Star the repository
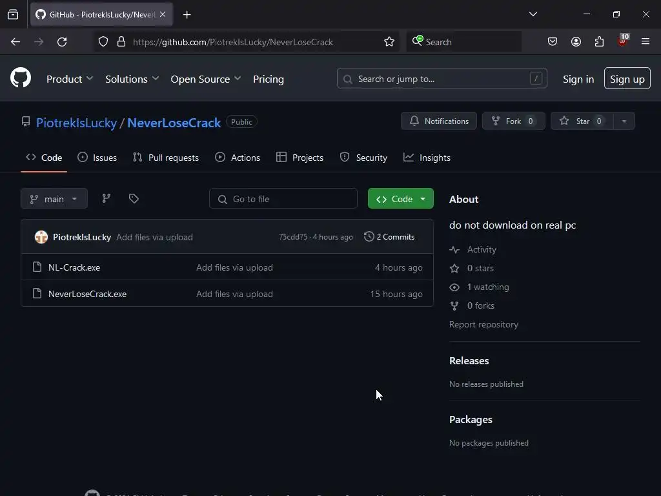Image resolution: width=661 pixels, height=496 pixels. point(582,121)
